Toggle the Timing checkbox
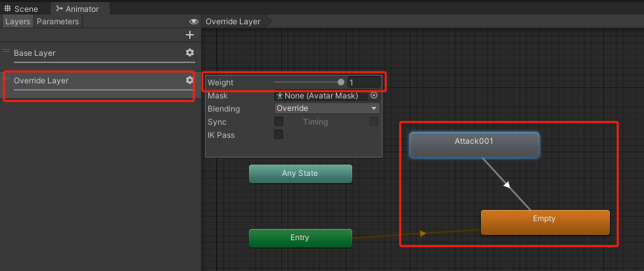The width and height of the screenshot is (644, 271). pyautogui.click(x=374, y=121)
